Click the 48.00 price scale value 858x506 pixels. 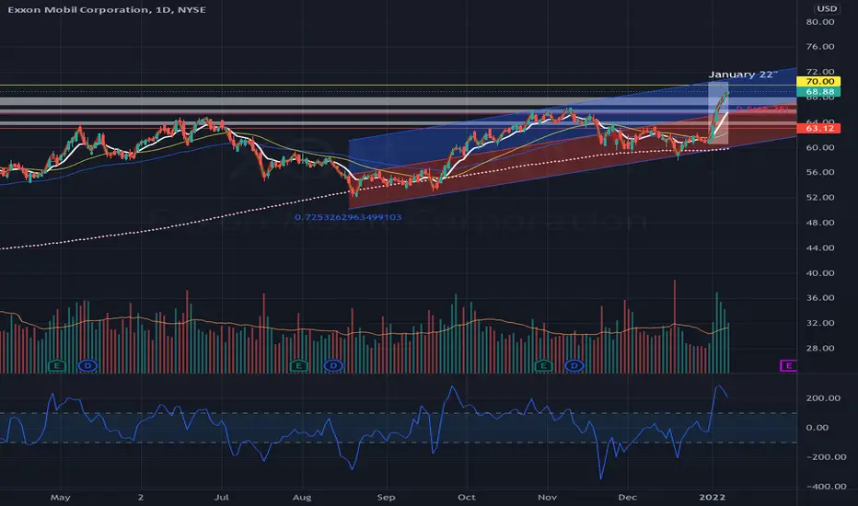point(820,223)
